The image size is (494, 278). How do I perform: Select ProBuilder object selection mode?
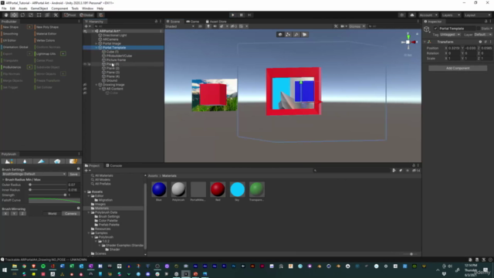coord(280,35)
